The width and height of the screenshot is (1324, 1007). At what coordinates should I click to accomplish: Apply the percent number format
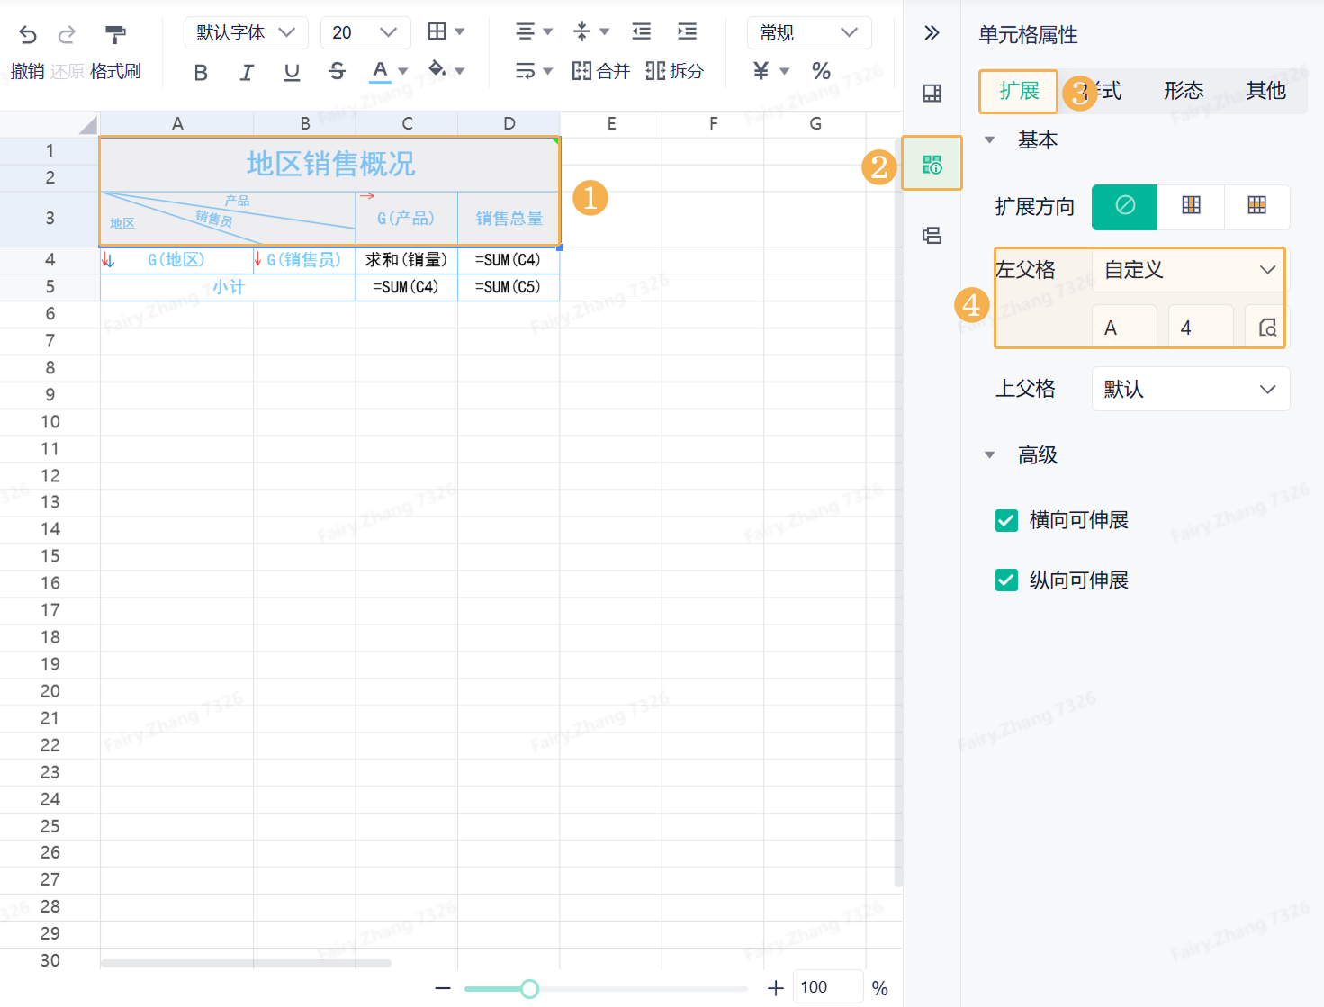tap(821, 70)
